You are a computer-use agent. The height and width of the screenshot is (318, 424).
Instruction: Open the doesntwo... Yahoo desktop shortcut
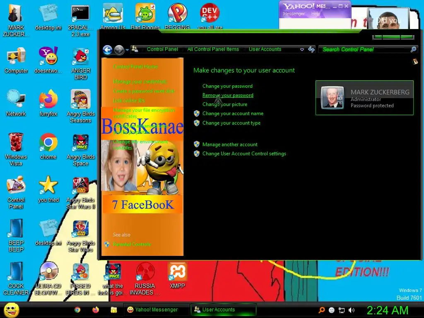click(48, 60)
